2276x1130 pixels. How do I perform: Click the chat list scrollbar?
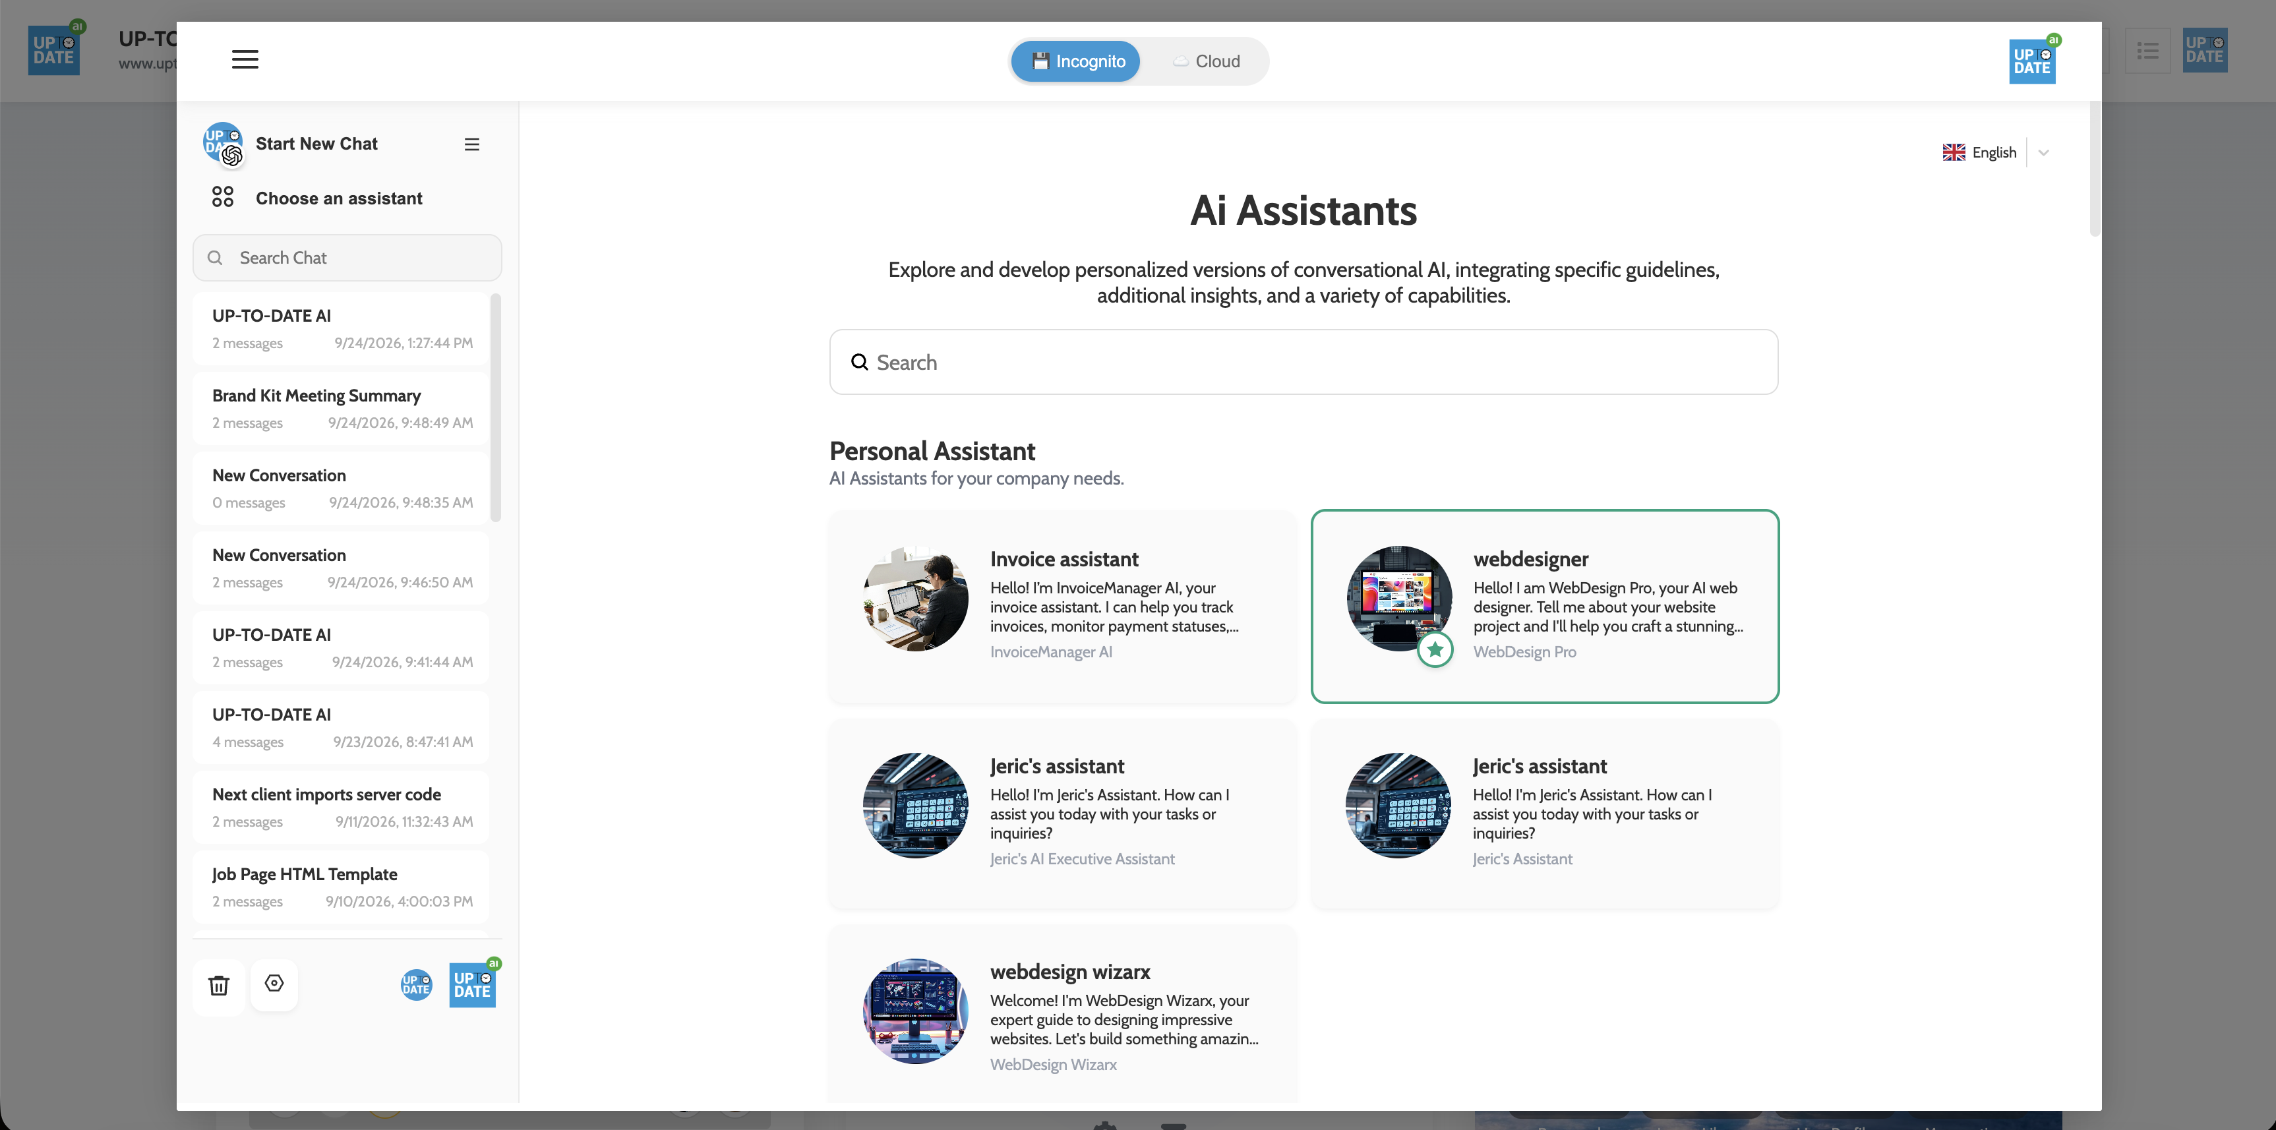click(496, 408)
